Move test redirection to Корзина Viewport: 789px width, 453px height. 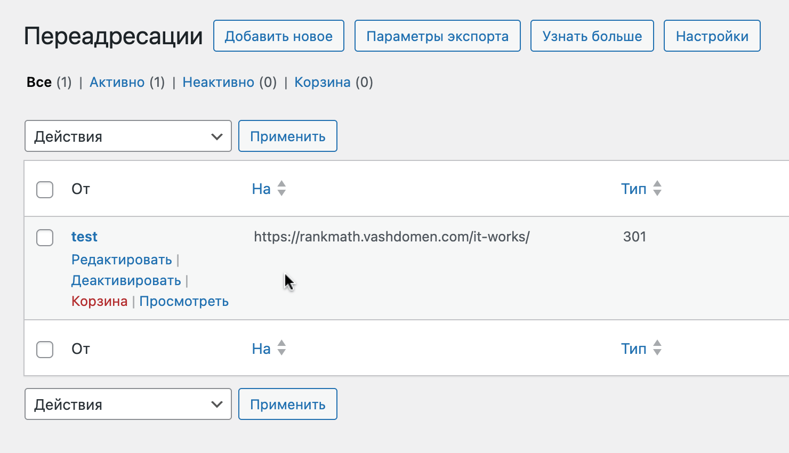(100, 301)
